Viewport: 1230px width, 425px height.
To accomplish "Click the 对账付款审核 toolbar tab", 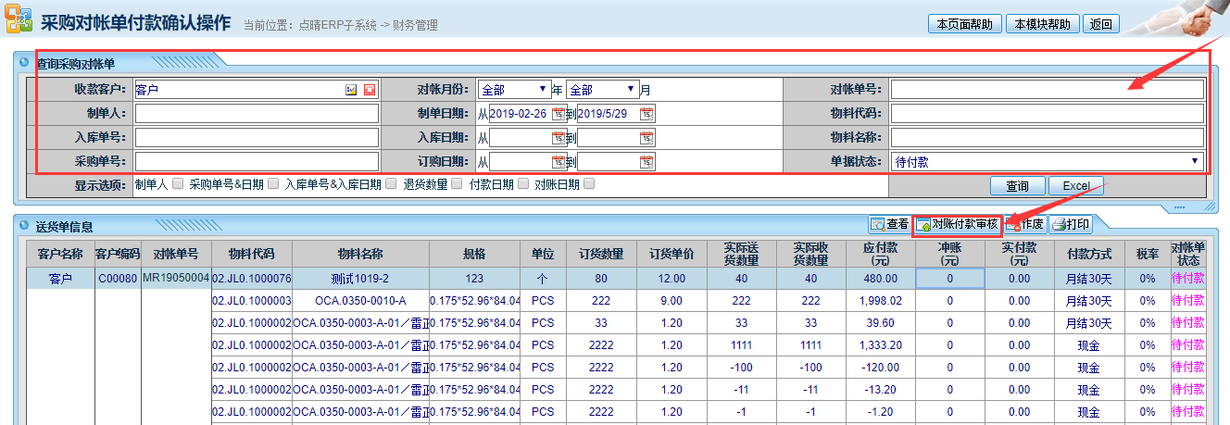I will pyautogui.click(x=957, y=224).
